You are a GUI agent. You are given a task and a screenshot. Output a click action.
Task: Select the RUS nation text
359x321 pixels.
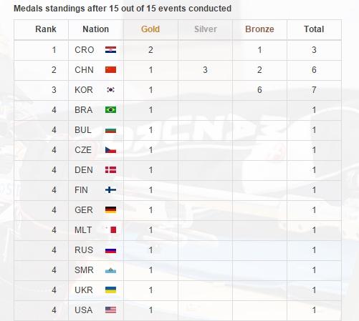coord(84,250)
